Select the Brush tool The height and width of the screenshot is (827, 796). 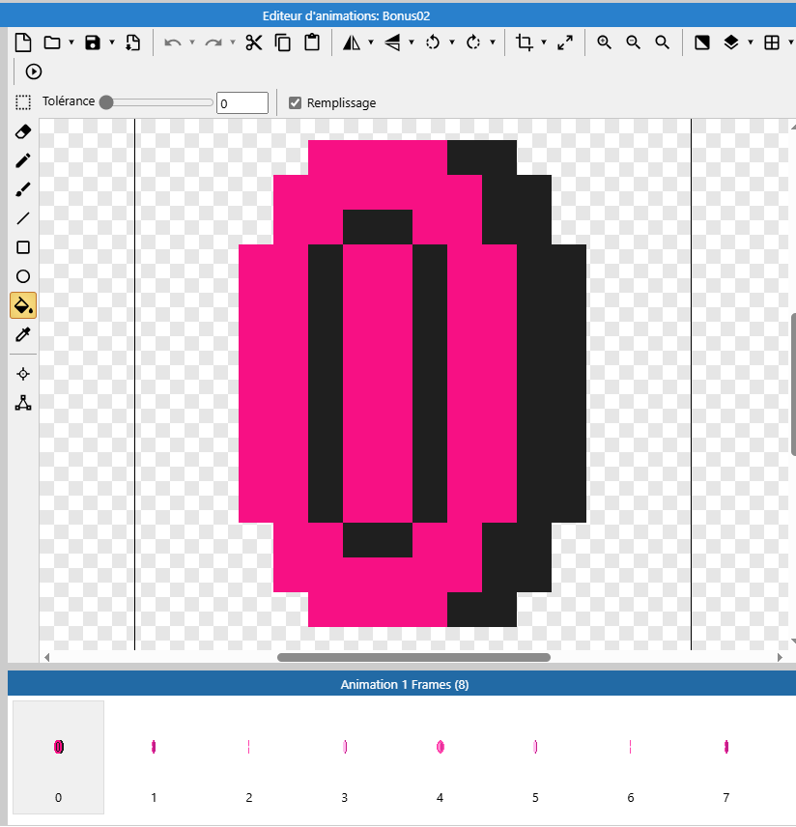coord(23,189)
